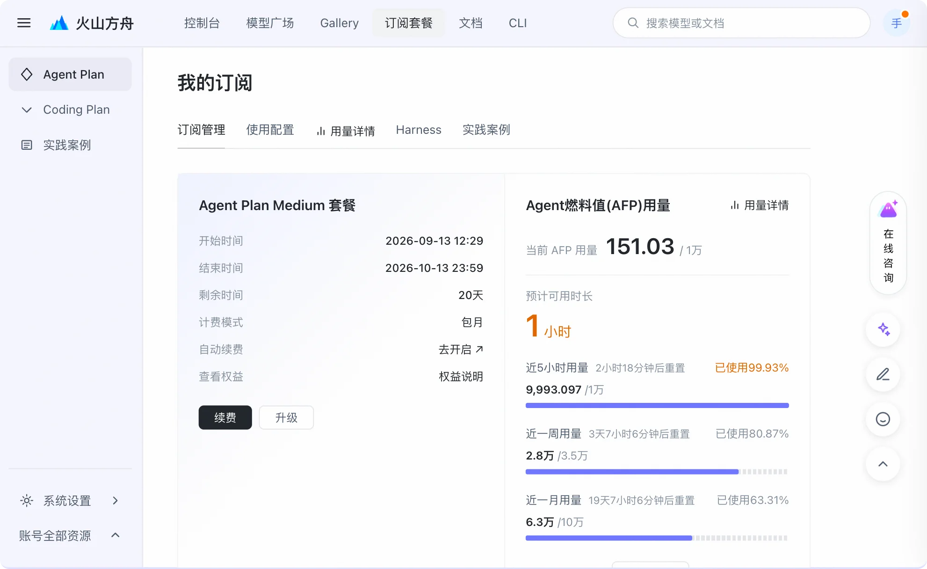Image resolution: width=927 pixels, height=569 pixels.
Task: Click the pencil edit floating button
Action: (883, 374)
